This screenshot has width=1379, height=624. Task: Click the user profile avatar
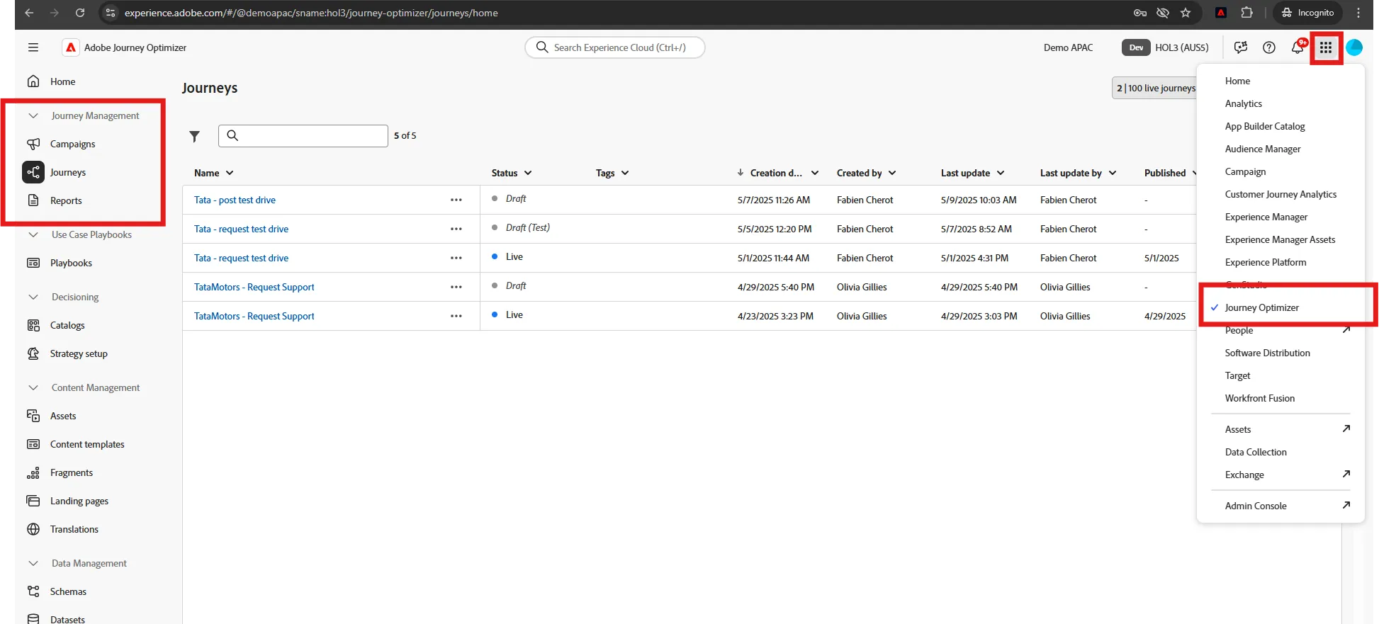pos(1354,47)
